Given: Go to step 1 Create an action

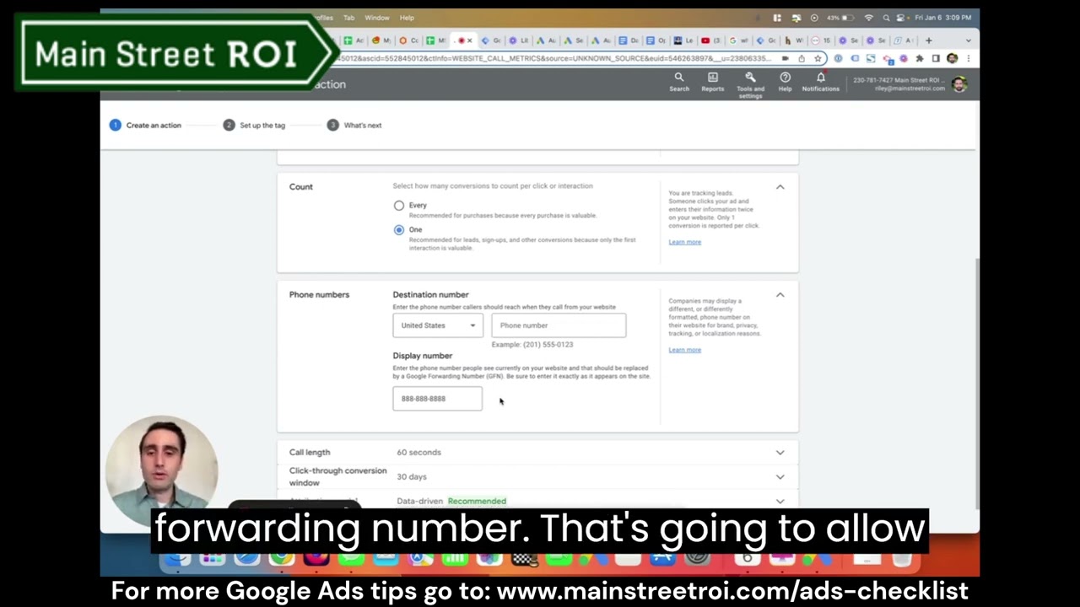Looking at the screenshot, I should pyautogui.click(x=145, y=125).
